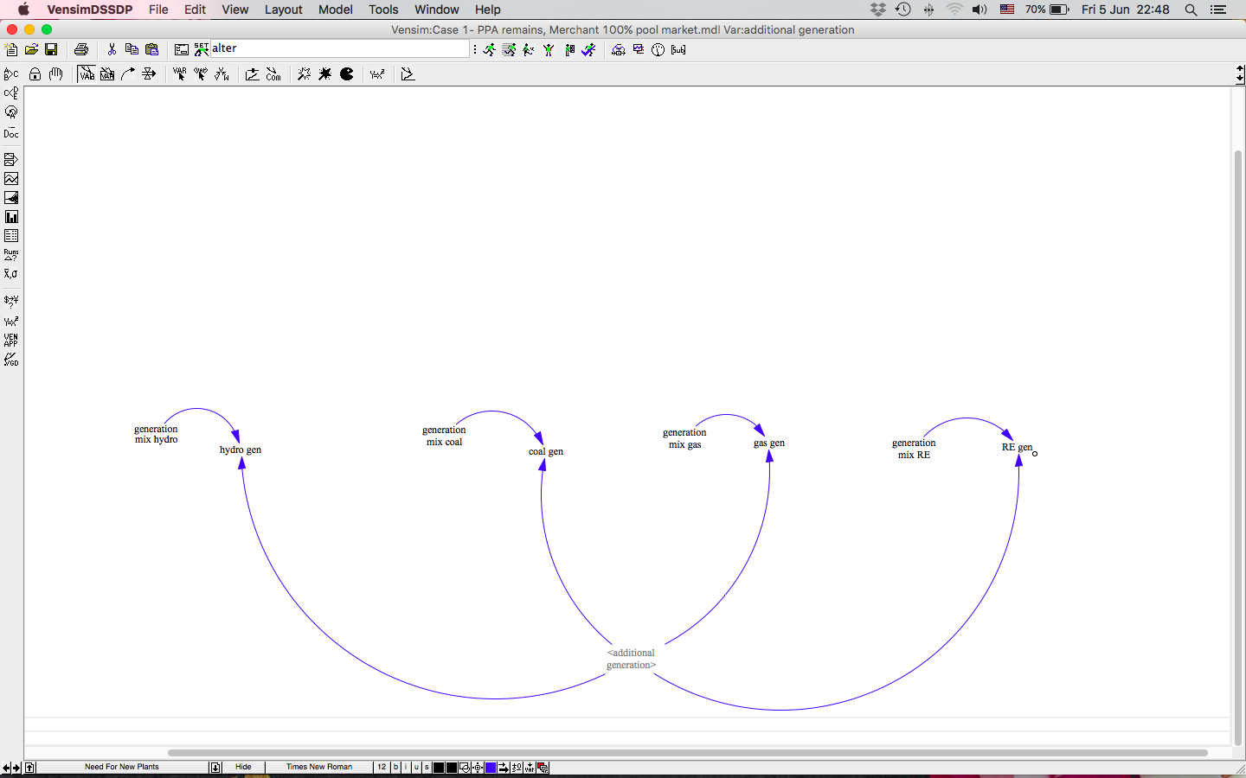Select the hydro gen variable
1246x778 pixels.
click(240, 450)
